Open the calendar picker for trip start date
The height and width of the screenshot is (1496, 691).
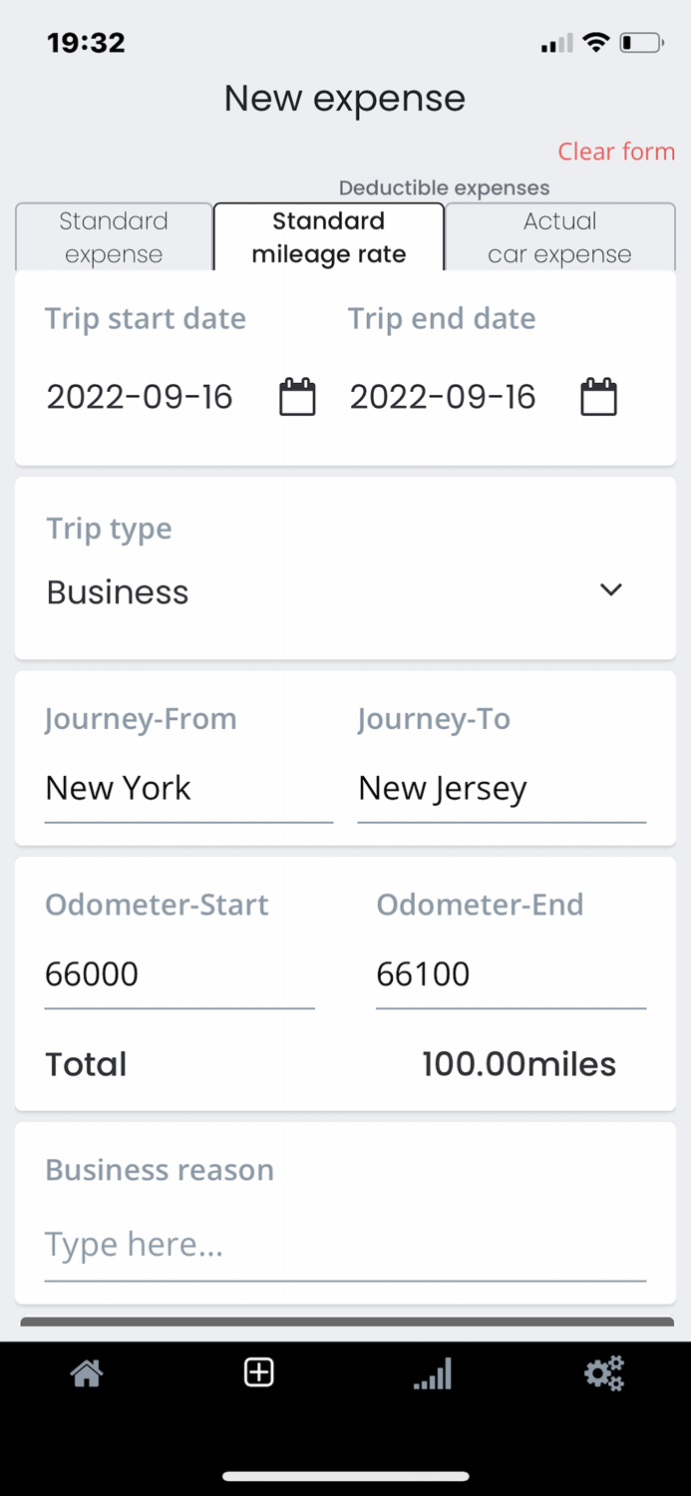pyautogui.click(x=297, y=396)
